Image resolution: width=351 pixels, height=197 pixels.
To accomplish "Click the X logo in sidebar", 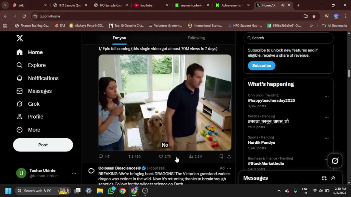I will [x=20, y=38].
